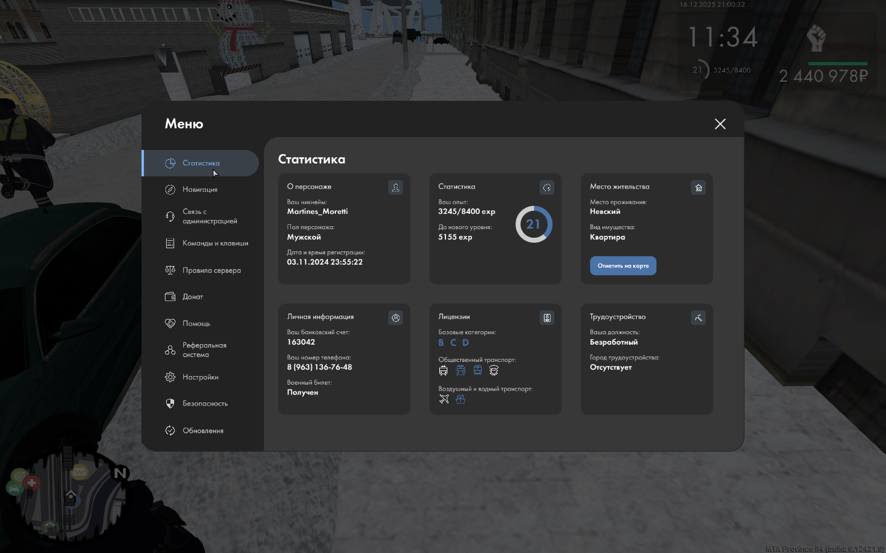Viewport: 886px width, 553px height.
Task: Click the airplane license icon
Action: point(444,399)
